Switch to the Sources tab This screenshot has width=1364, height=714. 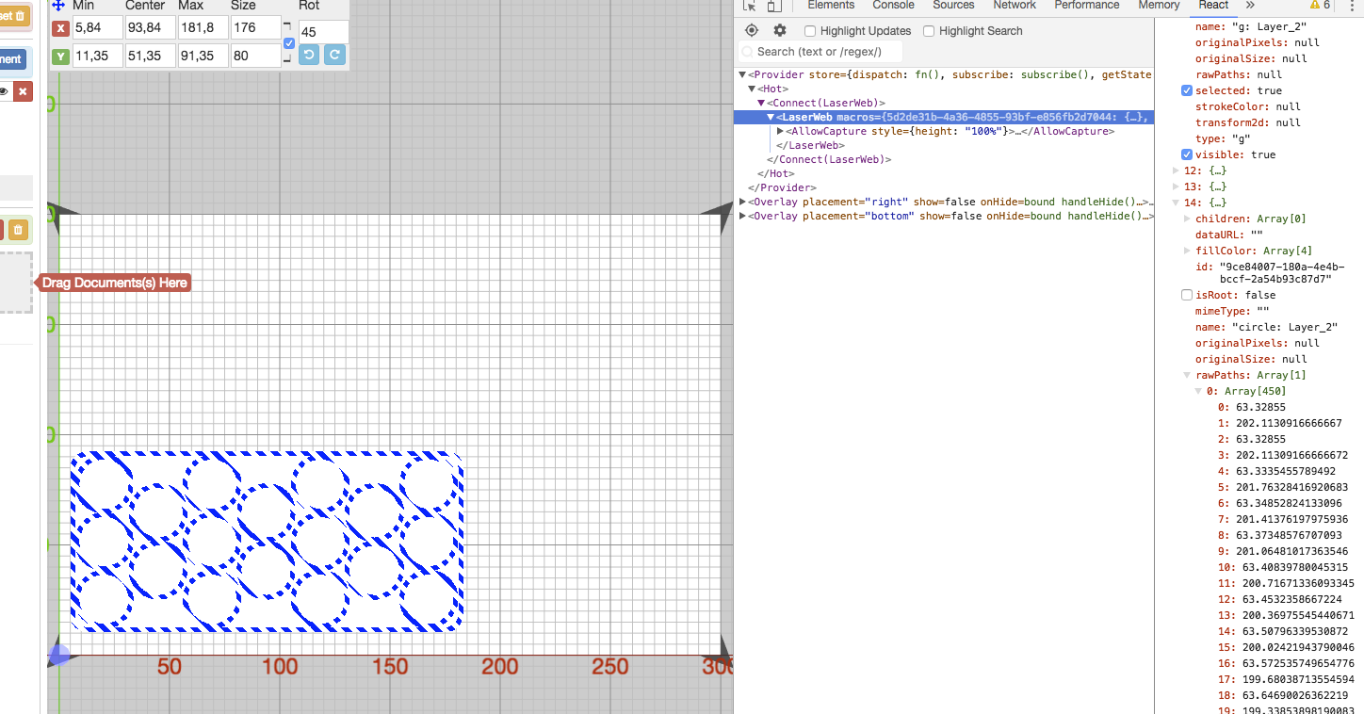pyautogui.click(x=953, y=5)
